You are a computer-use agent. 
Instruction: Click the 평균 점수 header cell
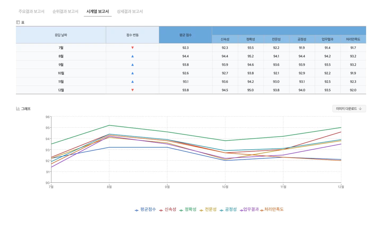pos(185,35)
